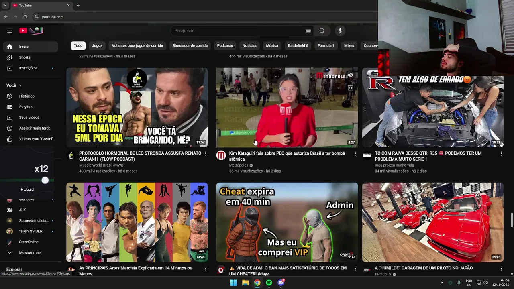514x289 pixels.
Task: Open Muscle World Brasil channel avatar
Action: [71, 155]
